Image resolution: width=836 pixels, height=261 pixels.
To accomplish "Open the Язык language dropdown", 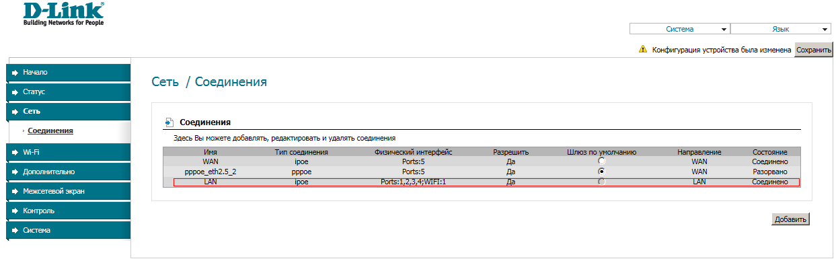I will click(x=781, y=29).
